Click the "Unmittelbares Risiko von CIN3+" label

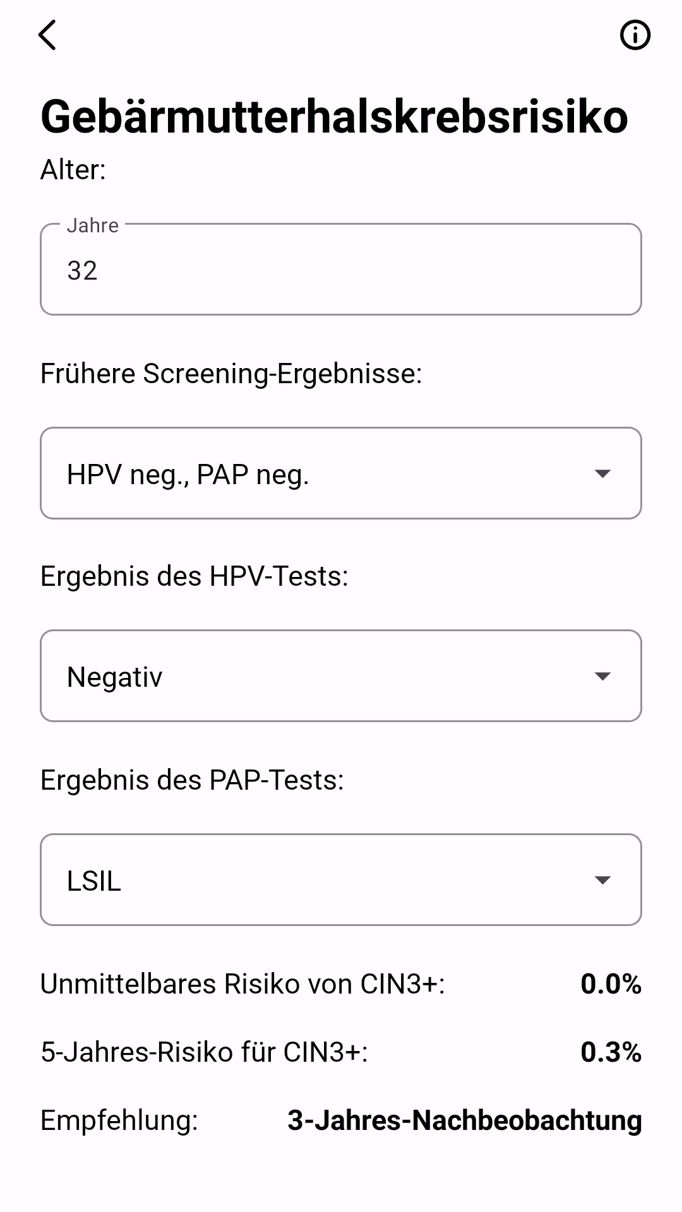pos(242,984)
